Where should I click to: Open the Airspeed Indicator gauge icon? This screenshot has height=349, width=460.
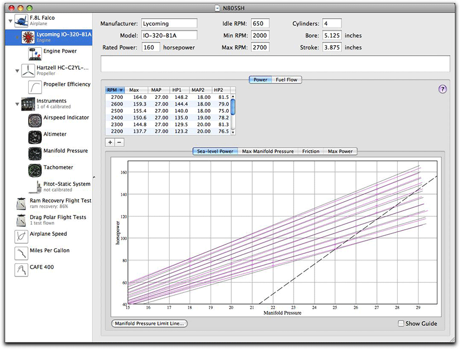(35, 120)
